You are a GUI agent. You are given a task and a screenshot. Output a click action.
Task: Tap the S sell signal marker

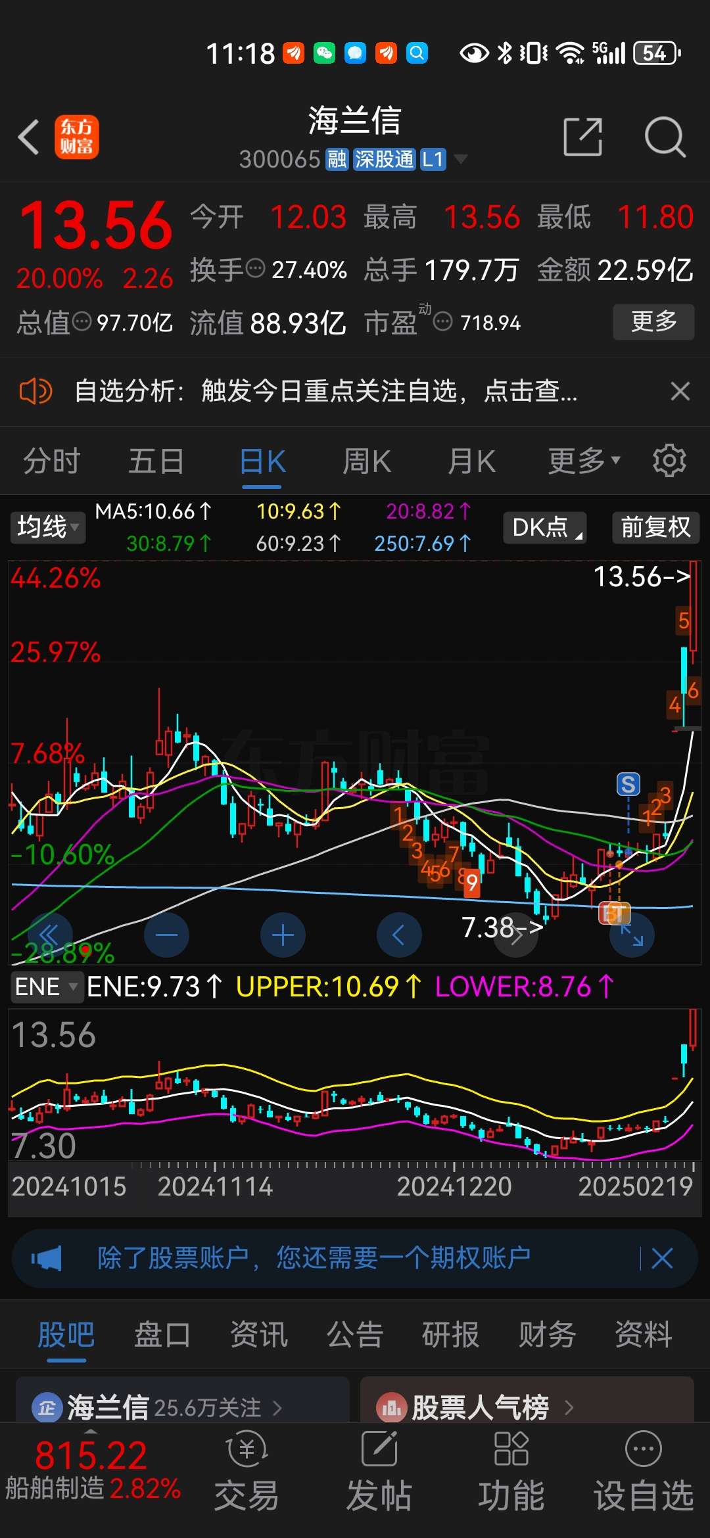click(628, 784)
